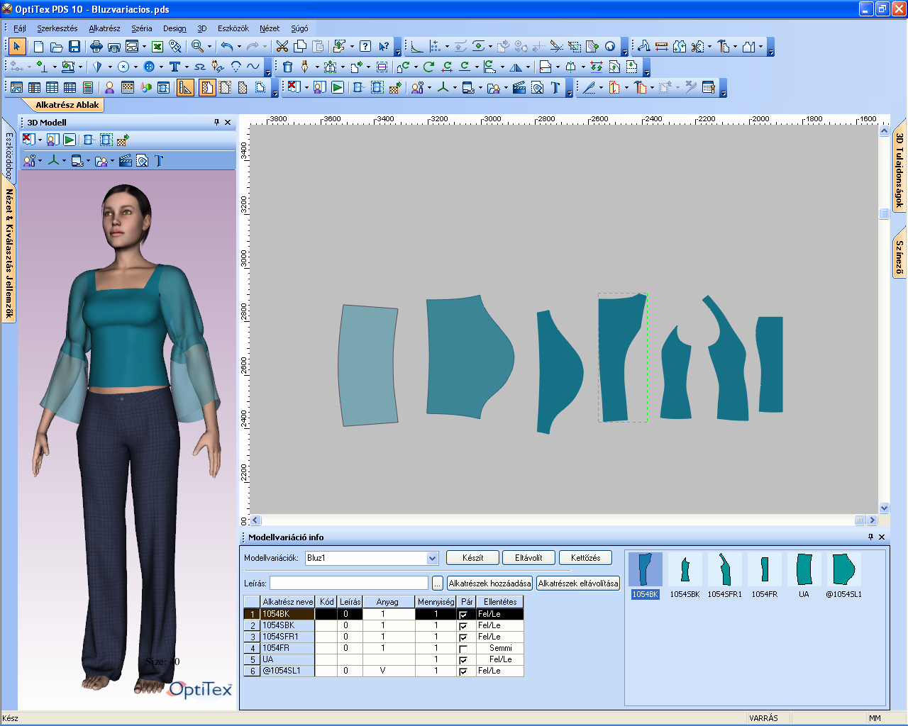Click the horizontal scrollbar thumb of the pattern canvas

click(860, 520)
